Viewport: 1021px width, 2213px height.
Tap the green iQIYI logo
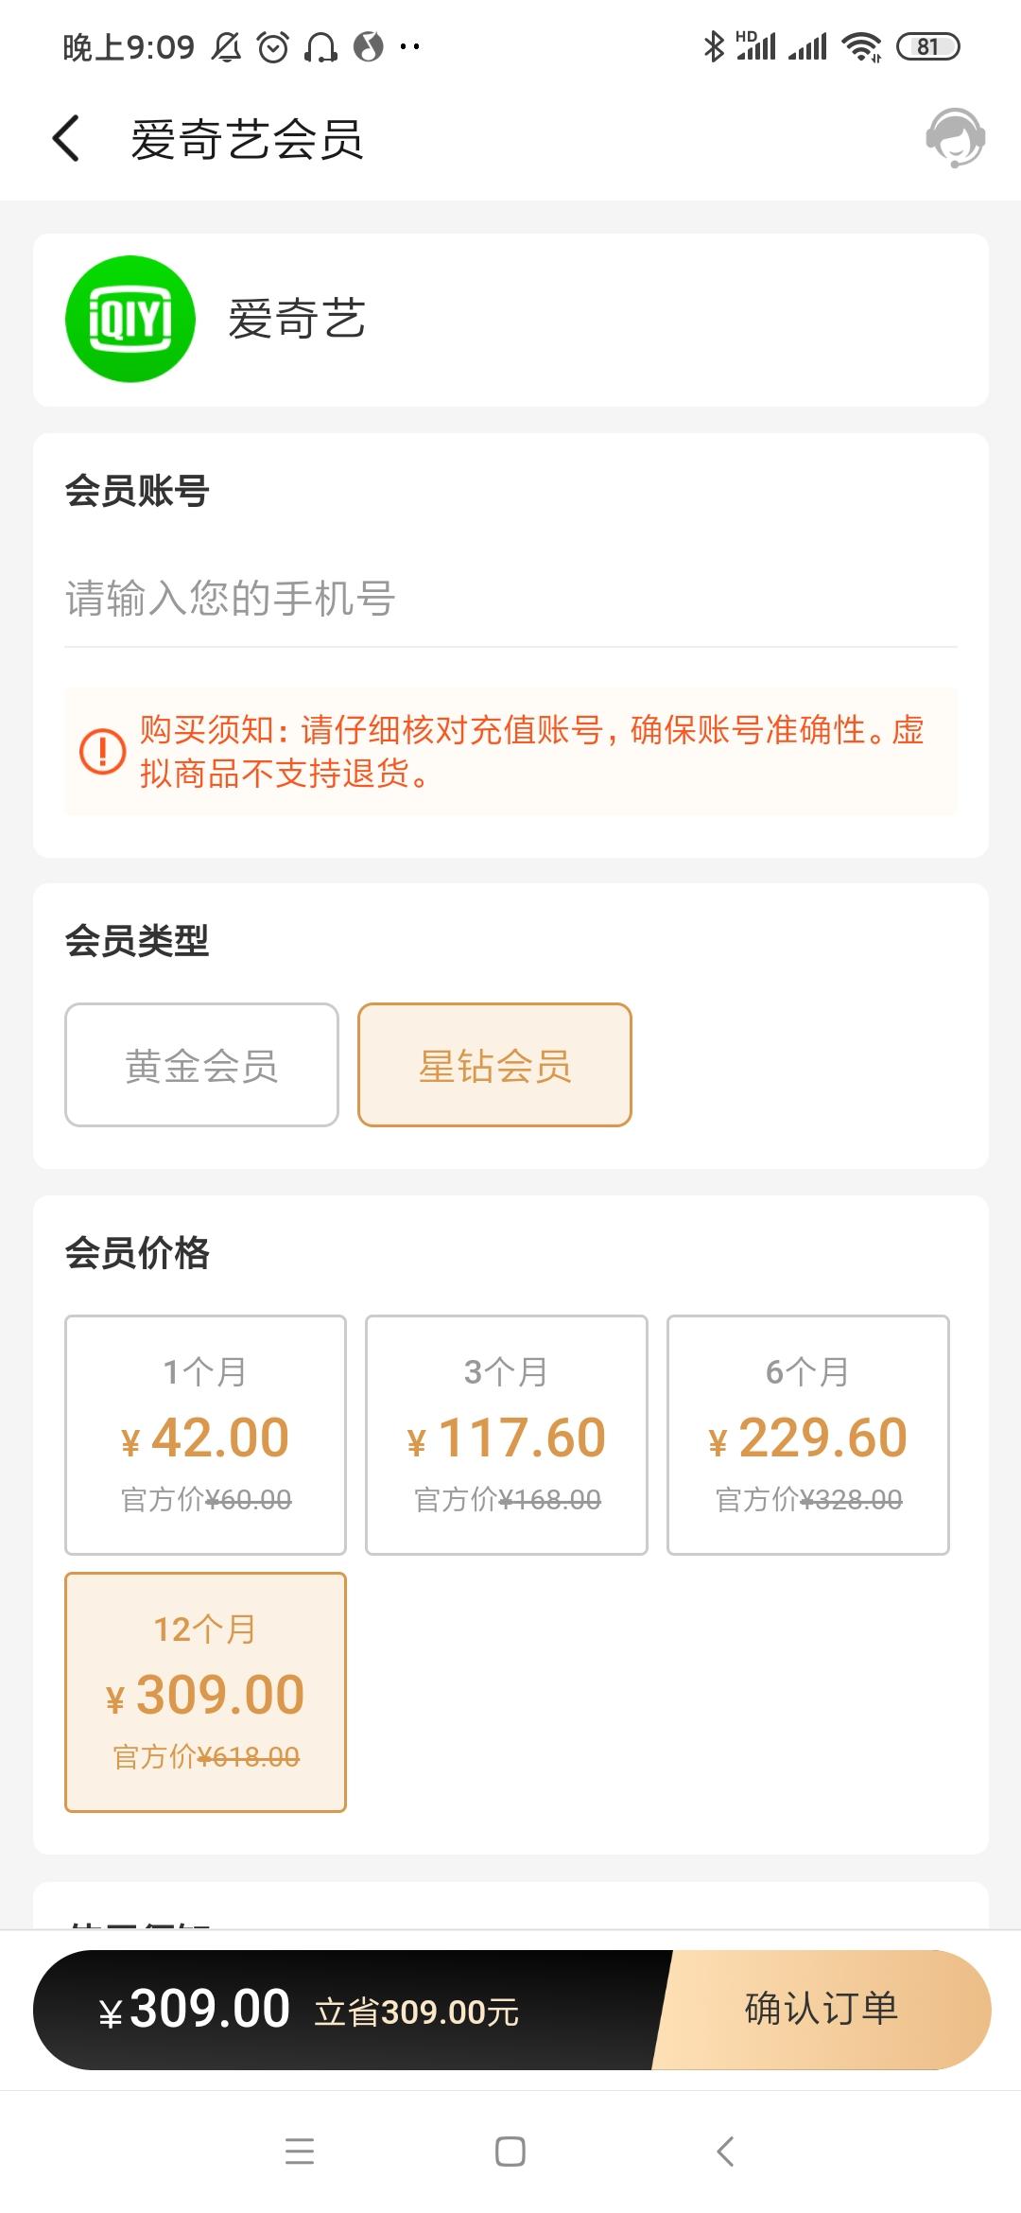tap(130, 320)
